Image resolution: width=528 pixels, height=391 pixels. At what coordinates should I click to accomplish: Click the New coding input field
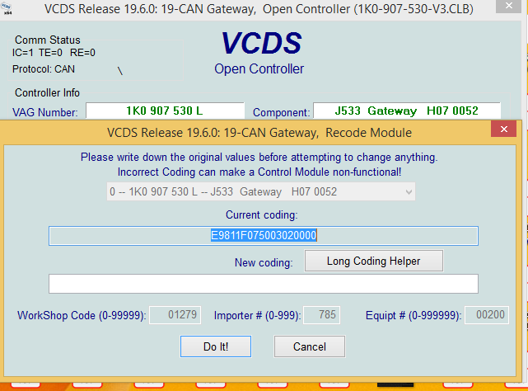264,284
